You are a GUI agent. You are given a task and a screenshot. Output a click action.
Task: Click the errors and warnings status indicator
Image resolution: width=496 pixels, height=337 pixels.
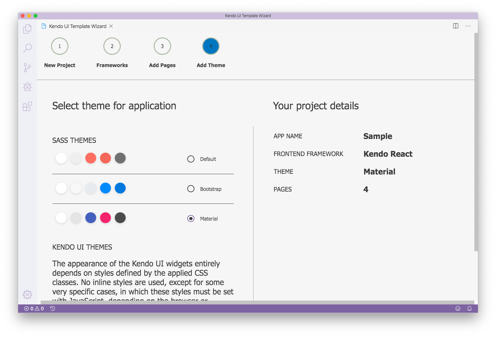[34, 309]
